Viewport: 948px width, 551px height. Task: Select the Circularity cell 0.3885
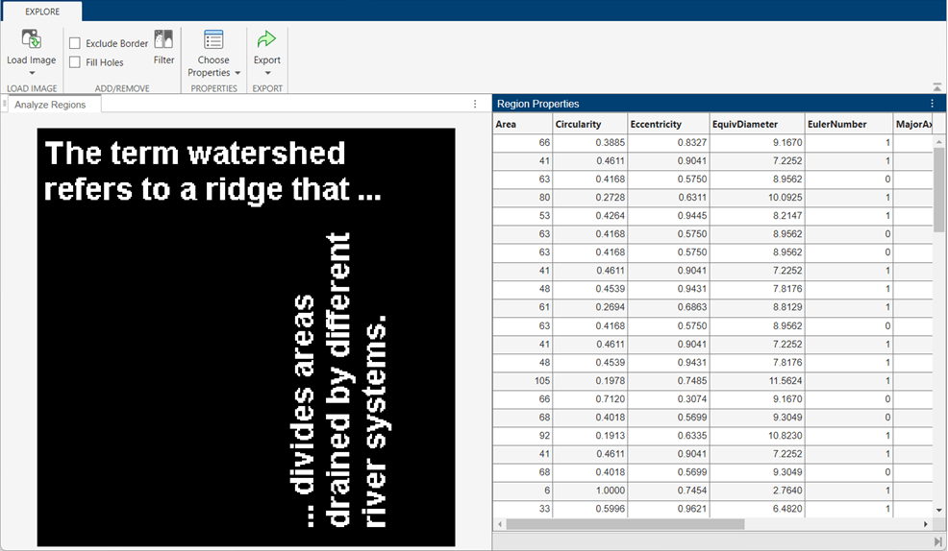(x=590, y=142)
